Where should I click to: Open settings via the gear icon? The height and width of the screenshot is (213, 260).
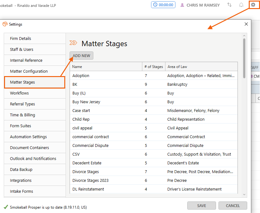coord(253,5)
